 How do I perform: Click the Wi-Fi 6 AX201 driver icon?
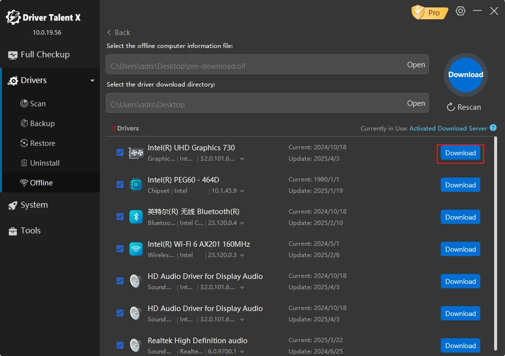(x=136, y=249)
